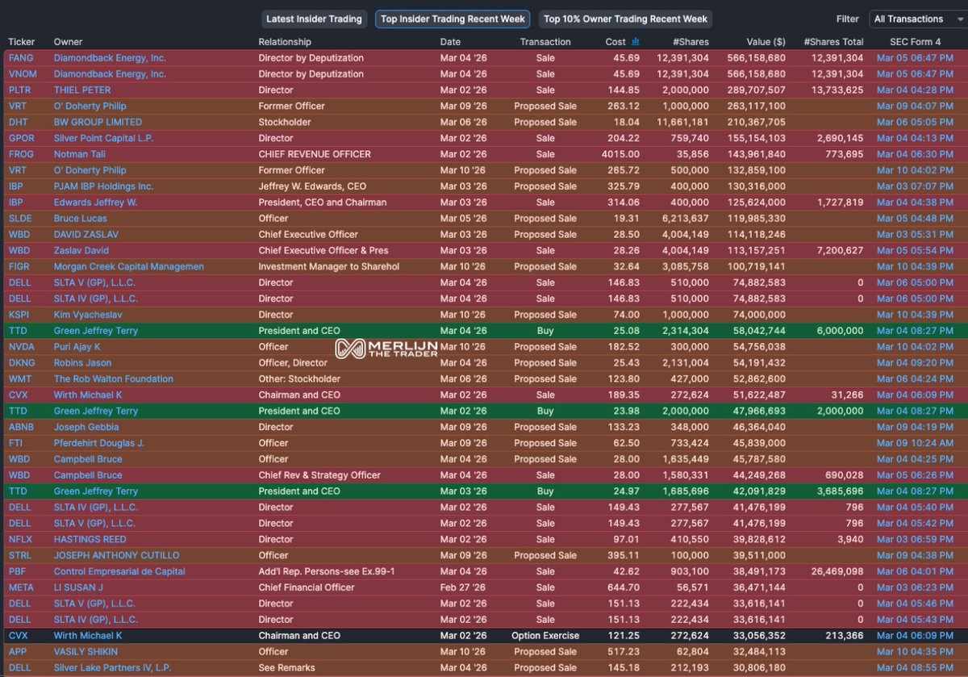The image size is (968, 677).
Task: Open the DKNG ticker link
Action: (x=21, y=363)
